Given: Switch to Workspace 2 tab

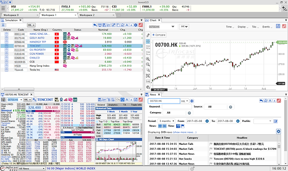Looking at the screenshot, I should 96,15.
